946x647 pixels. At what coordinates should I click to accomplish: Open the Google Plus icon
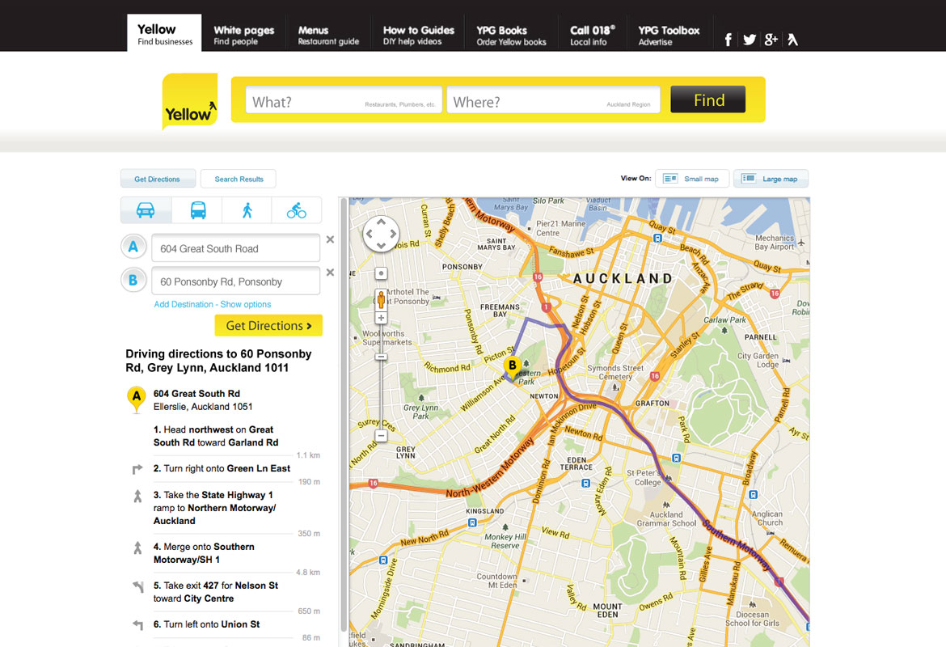(771, 39)
